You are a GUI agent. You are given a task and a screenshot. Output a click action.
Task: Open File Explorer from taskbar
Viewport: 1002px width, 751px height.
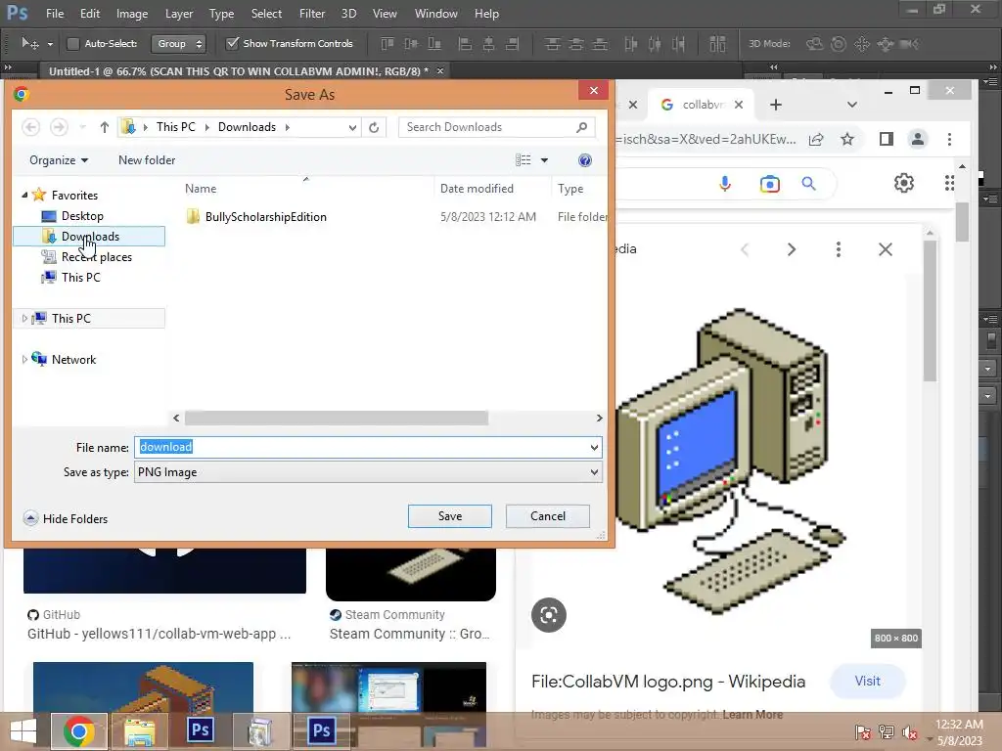click(x=139, y=731)
